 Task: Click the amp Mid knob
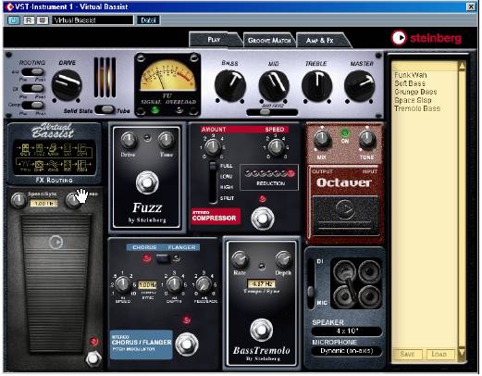(x=274, y=85)
